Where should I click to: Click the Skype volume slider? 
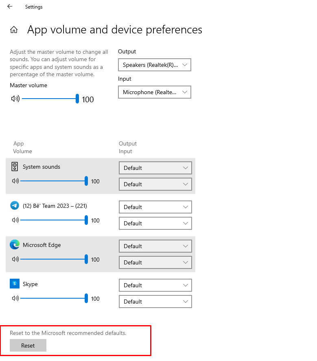tap(54, 298)
